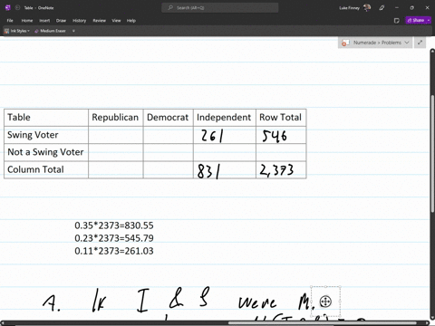Click the full page view expand icon
The image size is (435, 326).
[x=420, y=43]
